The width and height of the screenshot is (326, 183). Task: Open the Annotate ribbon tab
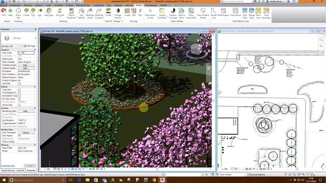(x=59, y=5)
